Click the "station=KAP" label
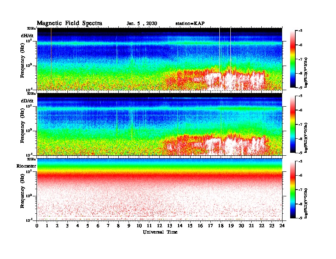Viewport: 336px width, 259px height. point(190,23)
